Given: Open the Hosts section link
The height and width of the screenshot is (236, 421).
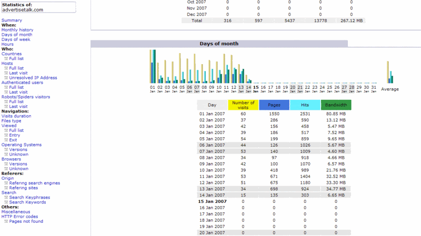Looking at the screenshot, I should [7, 64].
